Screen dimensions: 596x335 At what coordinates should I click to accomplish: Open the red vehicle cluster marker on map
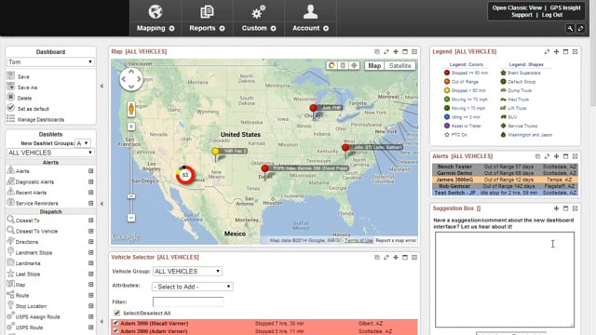coord(185,175)
